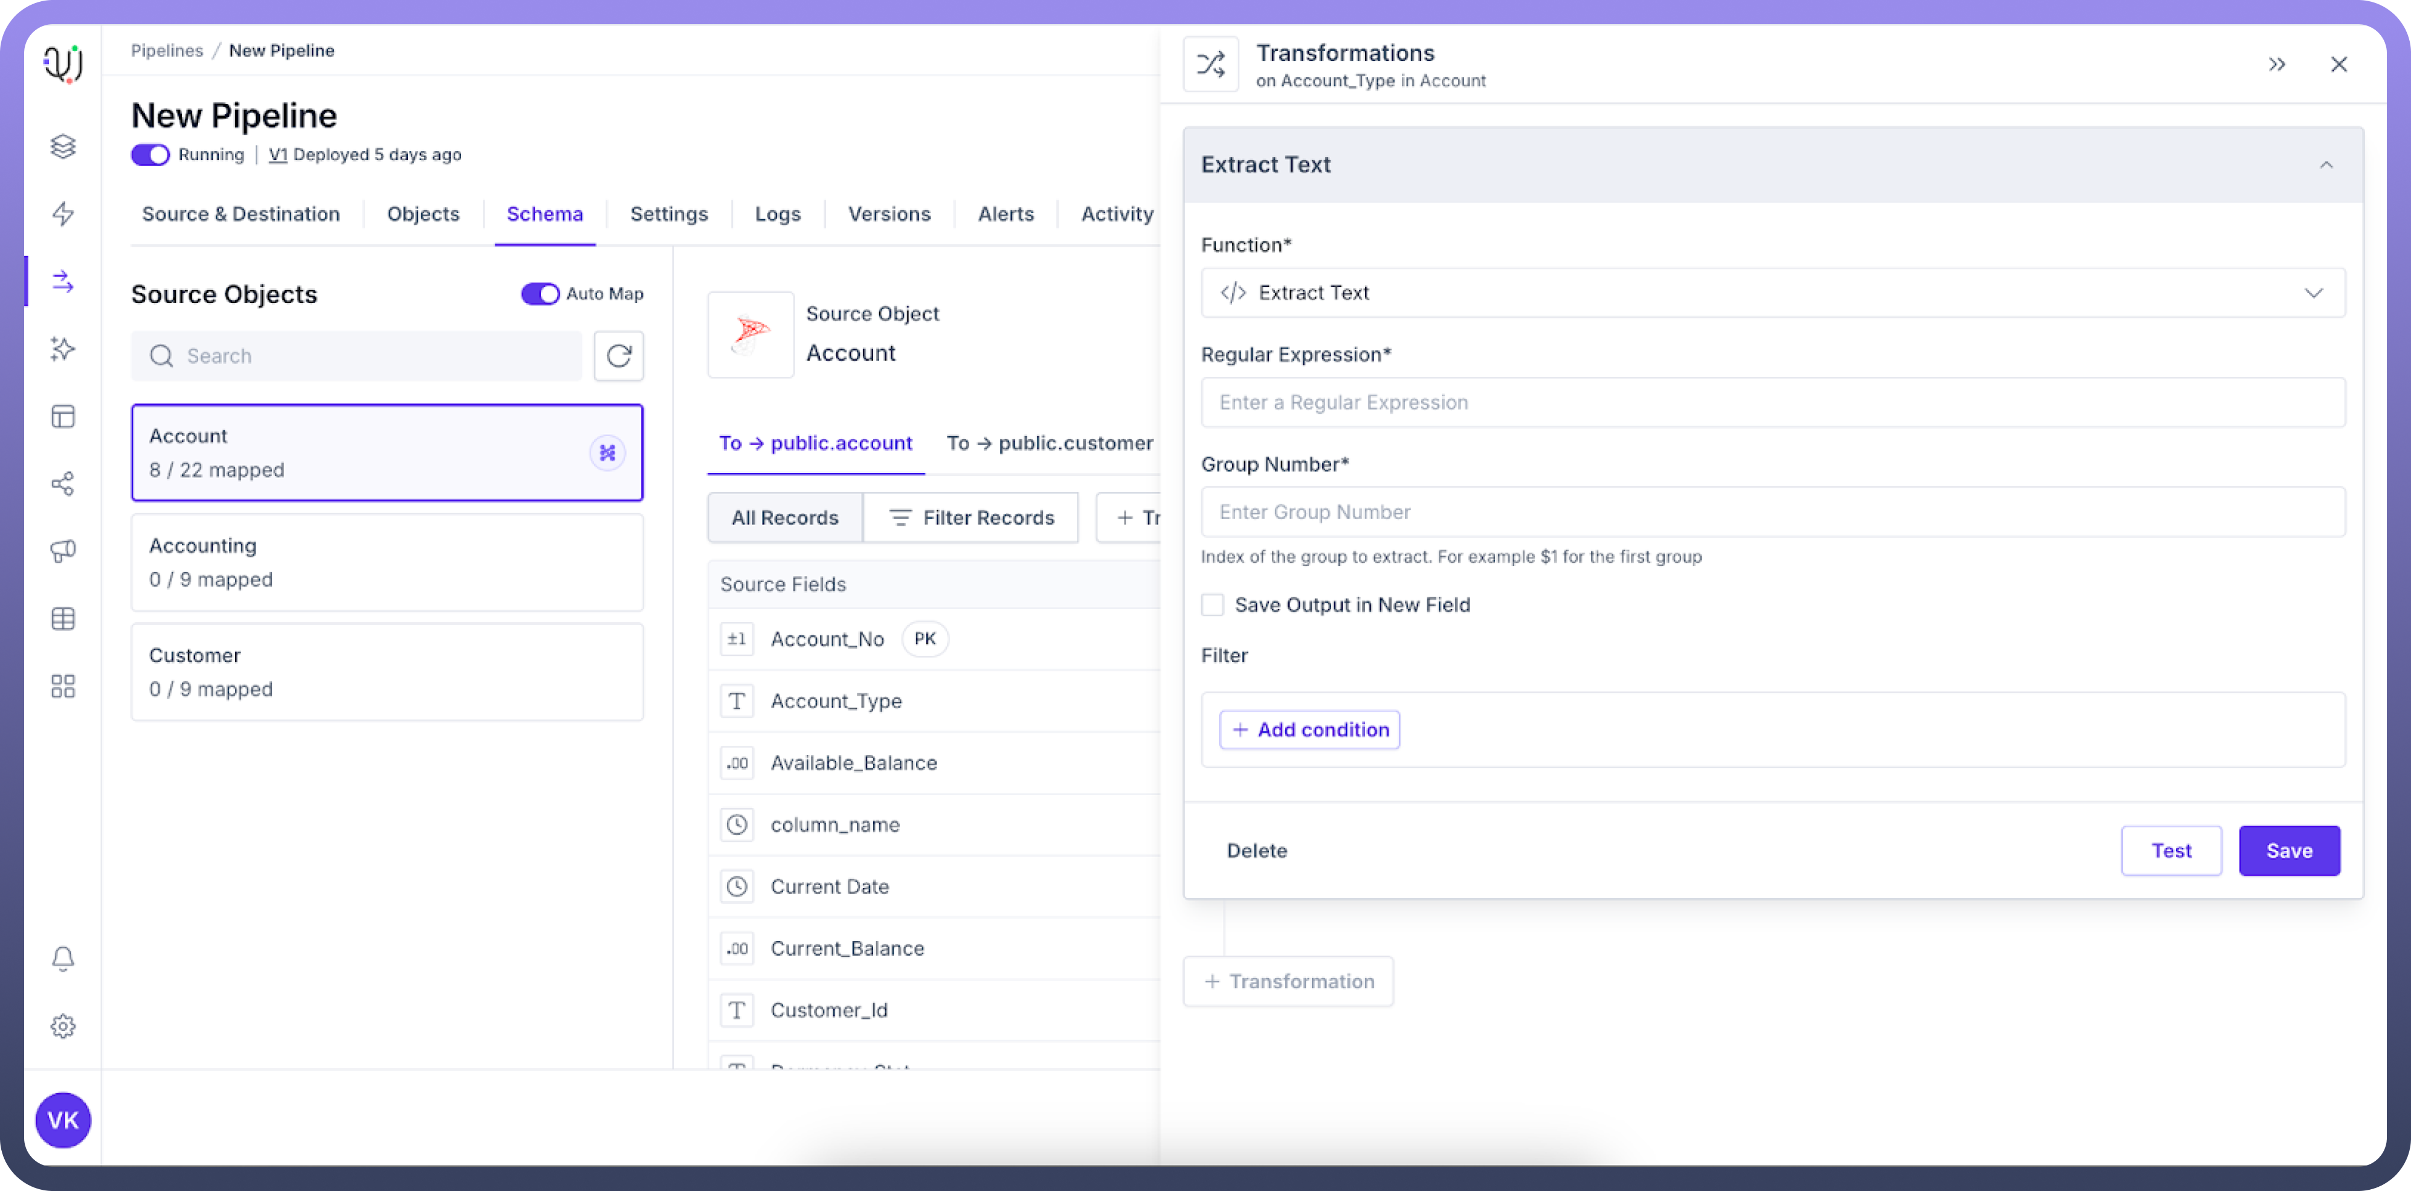
Task: Click the Add condition button
Action: click(1308, 730)
